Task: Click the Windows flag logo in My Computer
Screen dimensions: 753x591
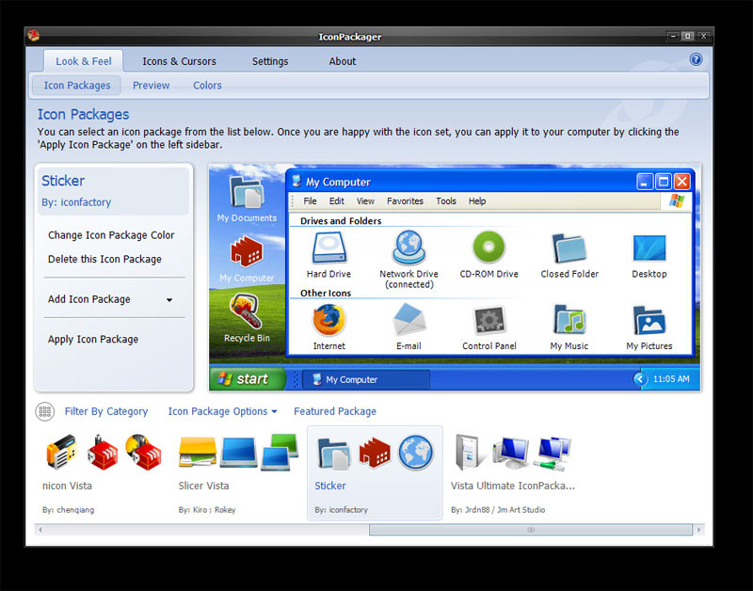Action: tap(677, 200)
